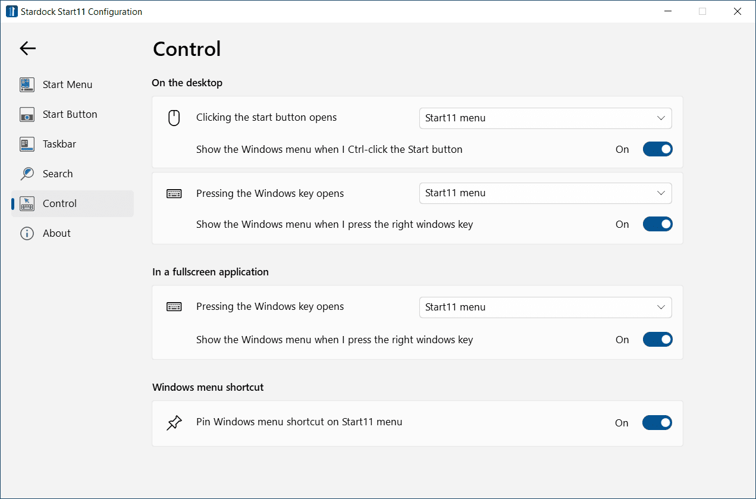Click the Search magnifier icon
The image size is (756, 499).
(27, 174)
